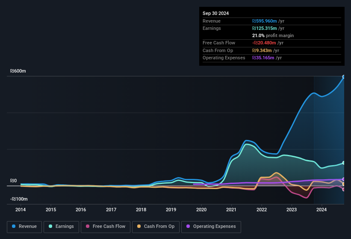Click the 2015 x-axis label
351x239 pixels.
pos(51,210)
